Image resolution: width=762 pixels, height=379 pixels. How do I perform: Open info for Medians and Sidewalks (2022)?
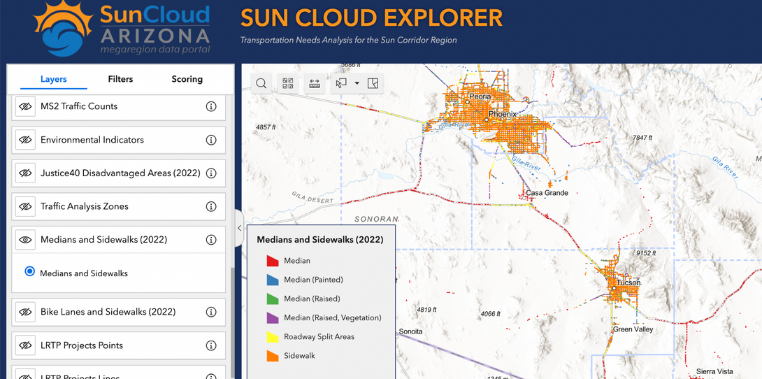tap(211, 240)
